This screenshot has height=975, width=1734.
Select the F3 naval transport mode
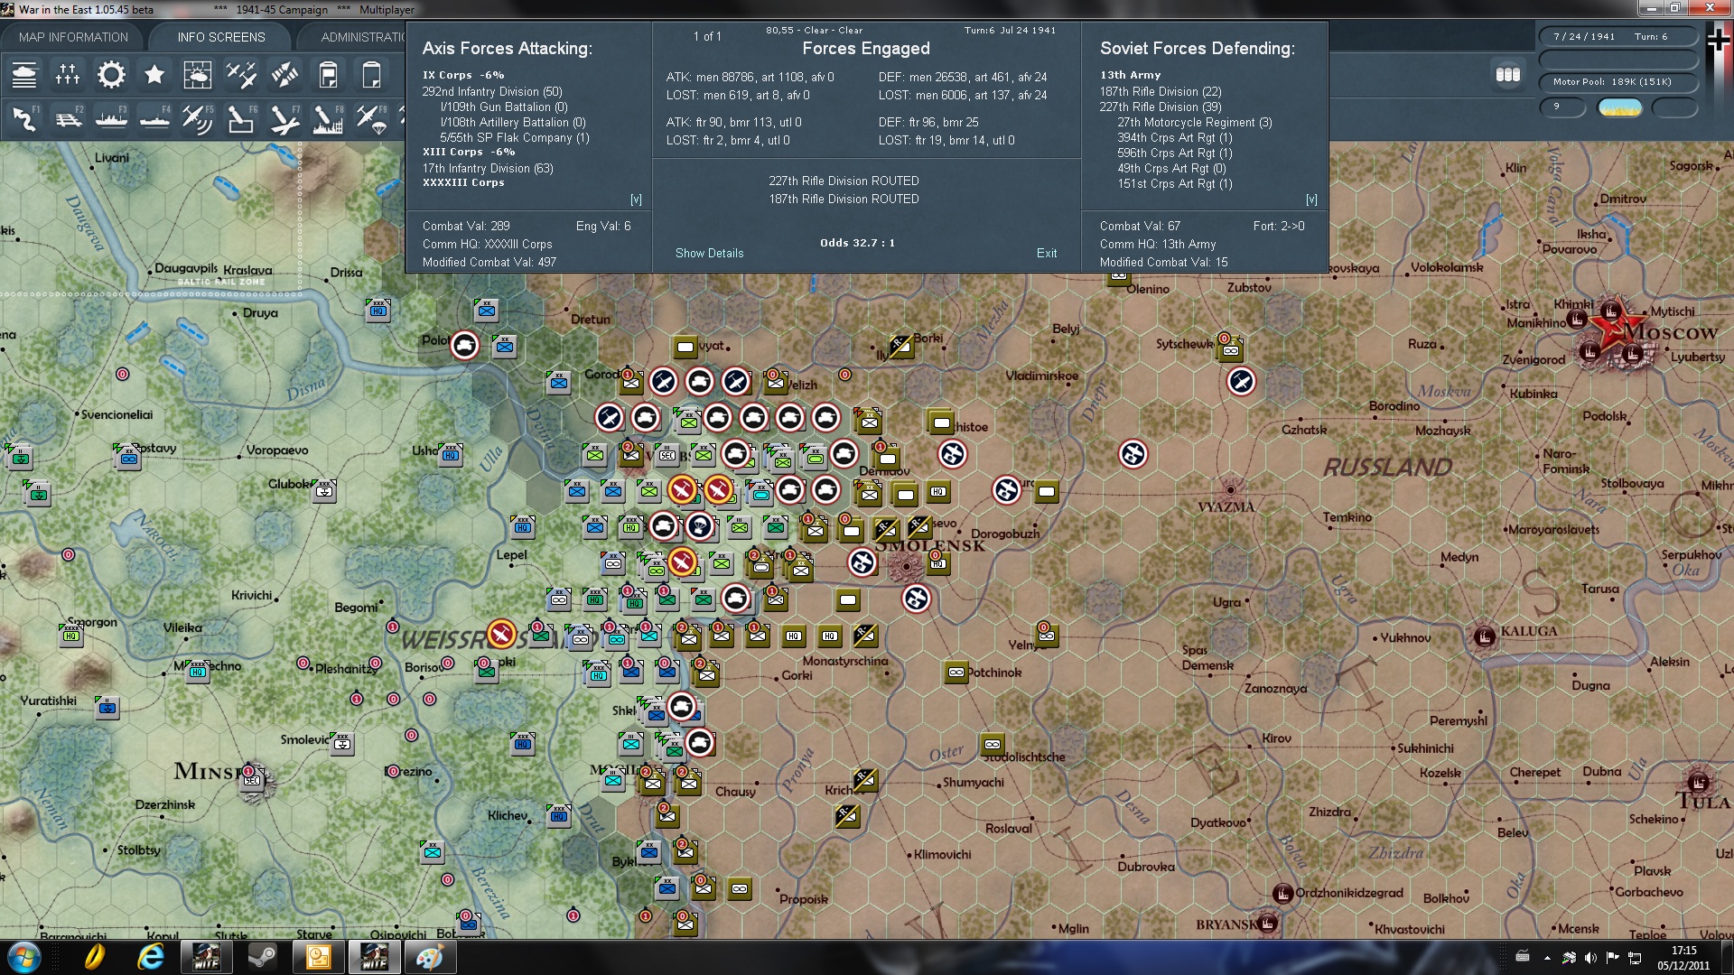coord(111,119)
